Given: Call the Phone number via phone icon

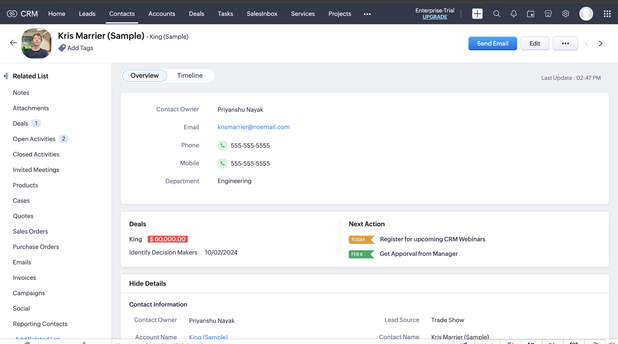Looking at the screenshot, I should (x=222, y=145).
